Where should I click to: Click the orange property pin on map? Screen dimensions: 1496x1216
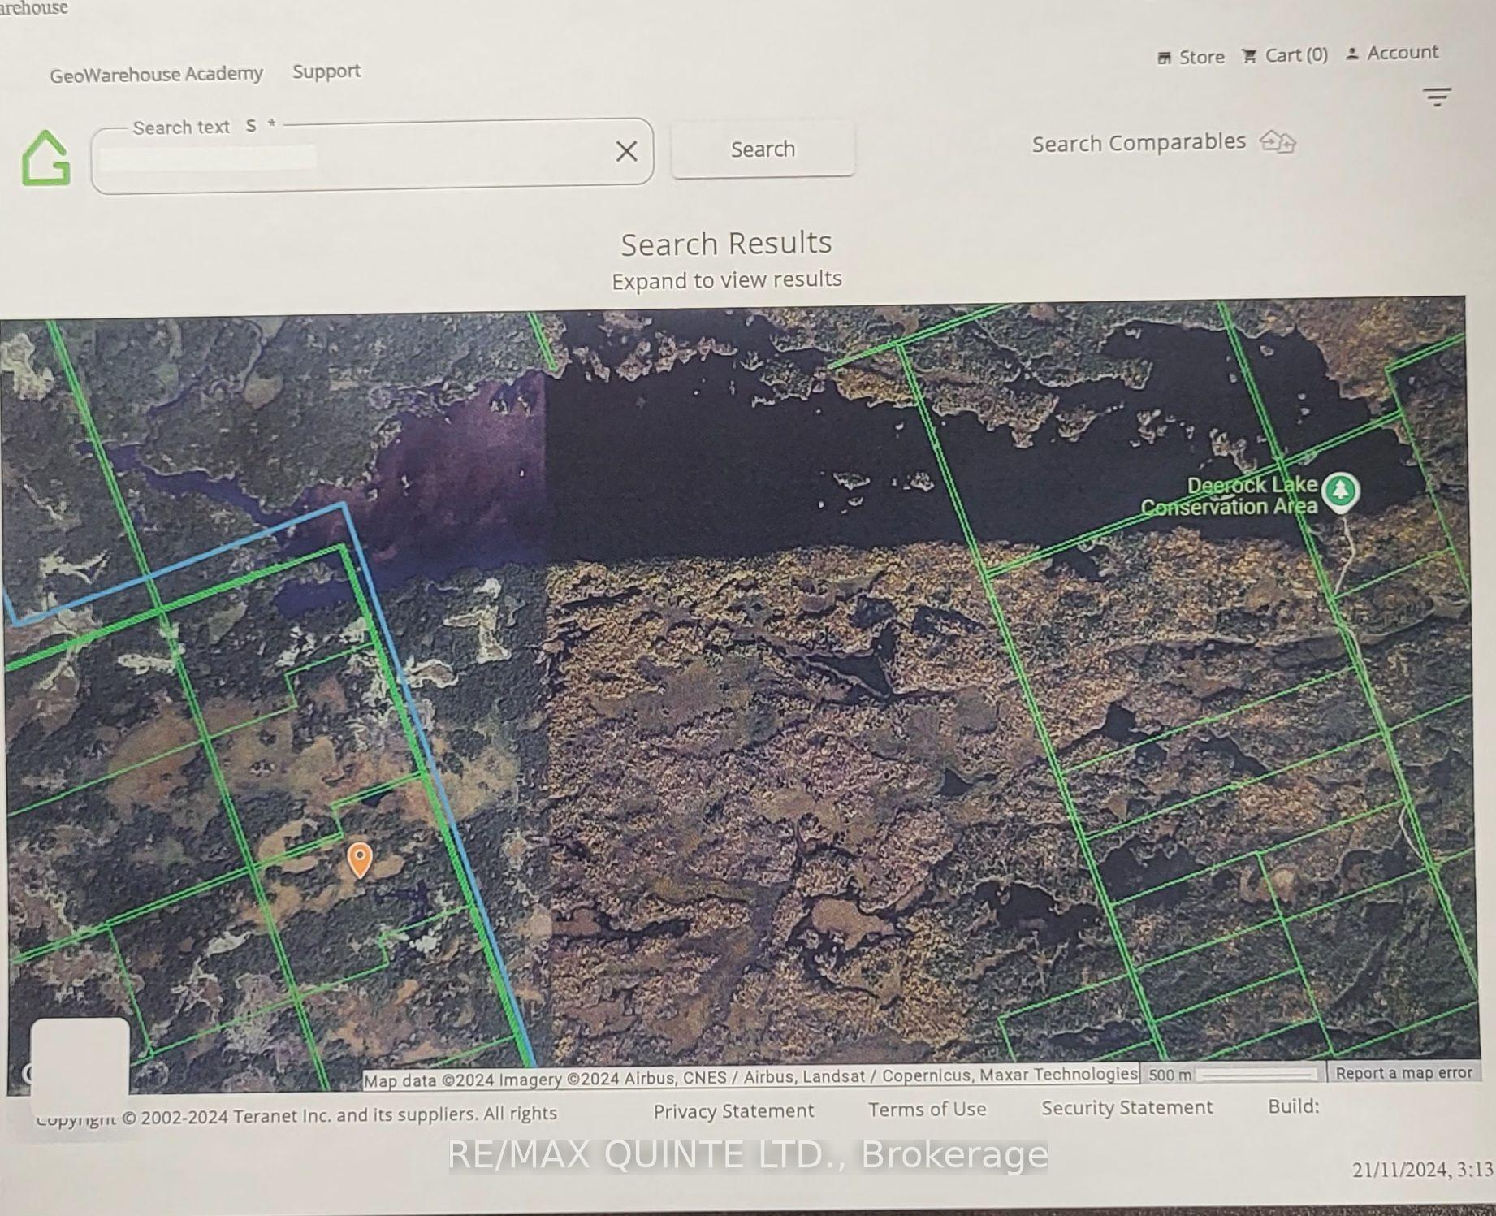click(x=360, y=859)
